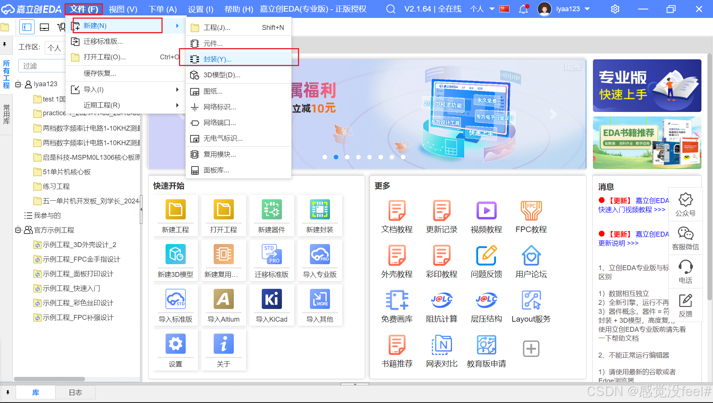Click 更新说明 link
The width and height of the screenshot is (713, 403).
coord(618,243)
